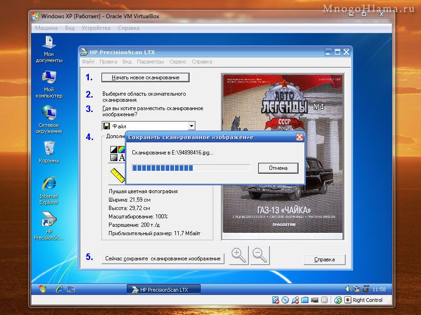Viewport: 421px width, 315px height.
Task: Open VirtualBox Справка menu
Action: (128, 28)
